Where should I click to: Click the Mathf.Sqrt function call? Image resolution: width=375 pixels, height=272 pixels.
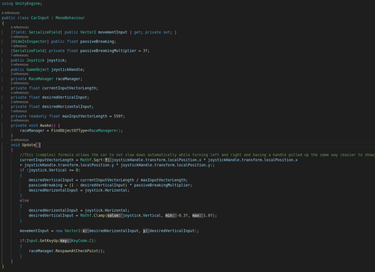95,160
